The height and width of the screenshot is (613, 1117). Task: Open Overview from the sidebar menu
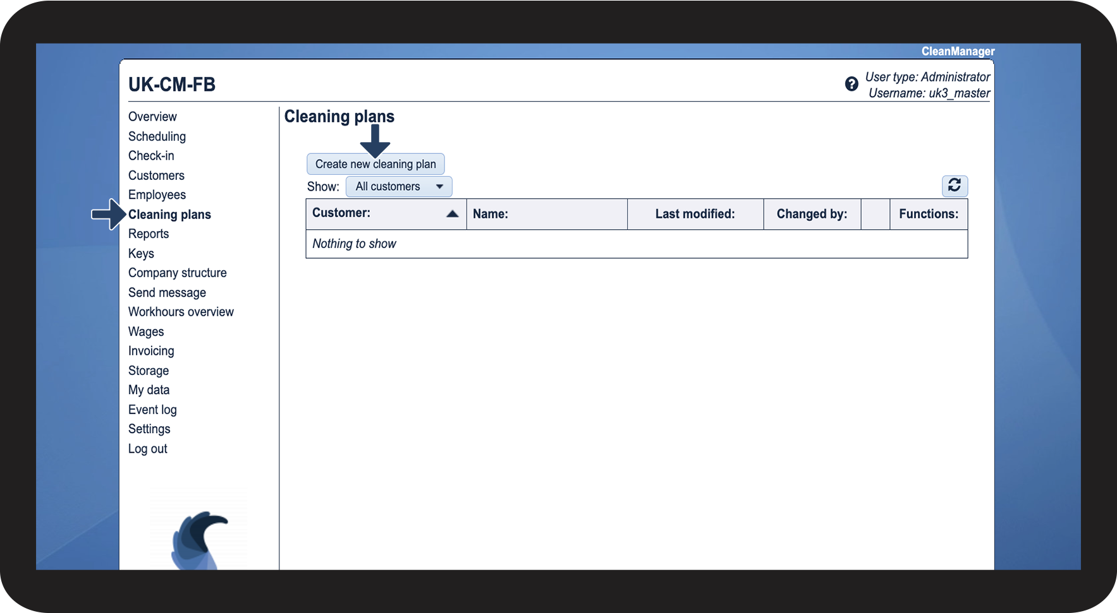tap(152, 117)
